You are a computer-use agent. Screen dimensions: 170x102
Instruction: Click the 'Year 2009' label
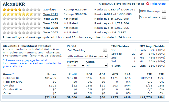(x=51, y=23)
